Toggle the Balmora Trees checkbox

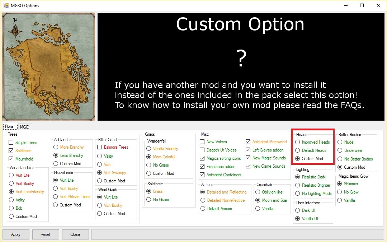100,147
